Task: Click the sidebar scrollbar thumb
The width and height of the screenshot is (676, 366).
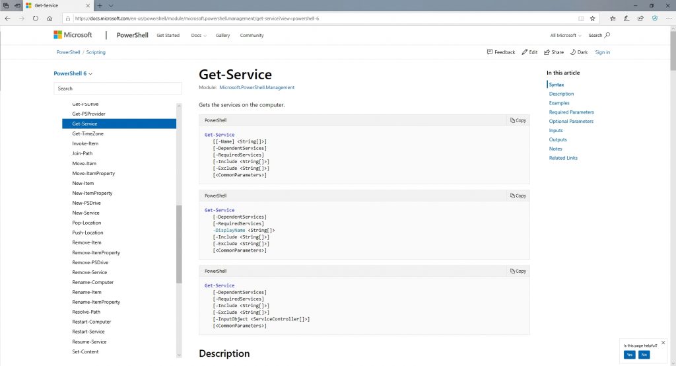Action: pyautogui.click(x=179, y=244)
